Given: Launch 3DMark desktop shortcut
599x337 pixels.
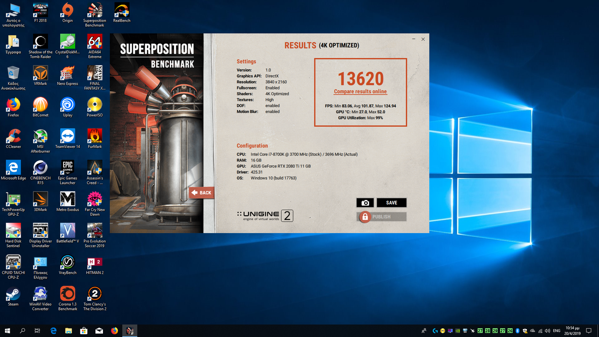Looking at the screenshot, I should pos(41,201).
